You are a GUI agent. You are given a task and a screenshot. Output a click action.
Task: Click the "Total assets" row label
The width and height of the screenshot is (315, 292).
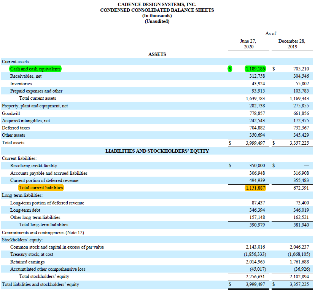pyautogui.click(x=13, y=143)
